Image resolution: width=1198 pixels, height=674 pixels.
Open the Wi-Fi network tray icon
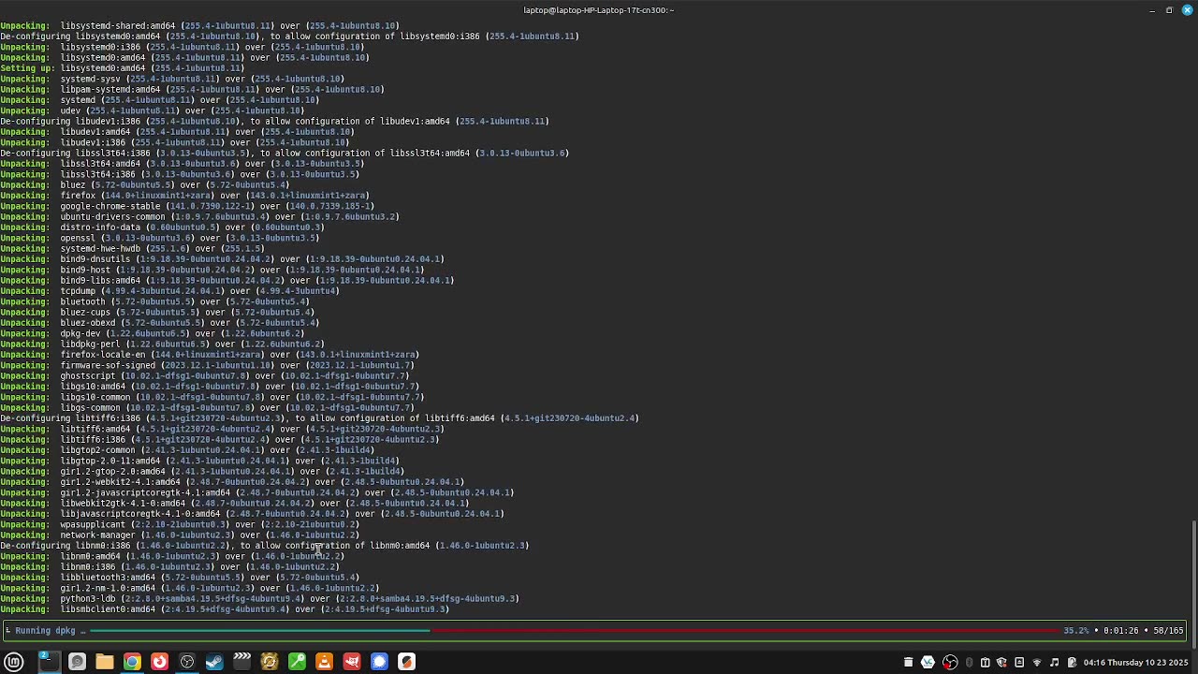click(1037, 663)
